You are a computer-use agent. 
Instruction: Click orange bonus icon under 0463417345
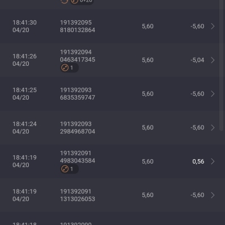click(65, 67)
